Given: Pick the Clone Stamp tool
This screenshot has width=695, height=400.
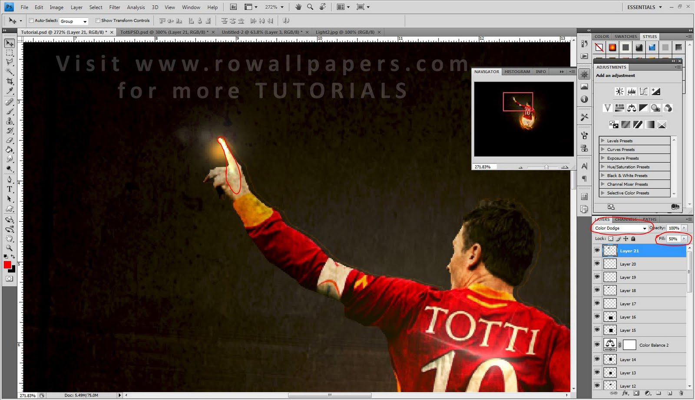Looking at the screenshot, I should point(10,121).
